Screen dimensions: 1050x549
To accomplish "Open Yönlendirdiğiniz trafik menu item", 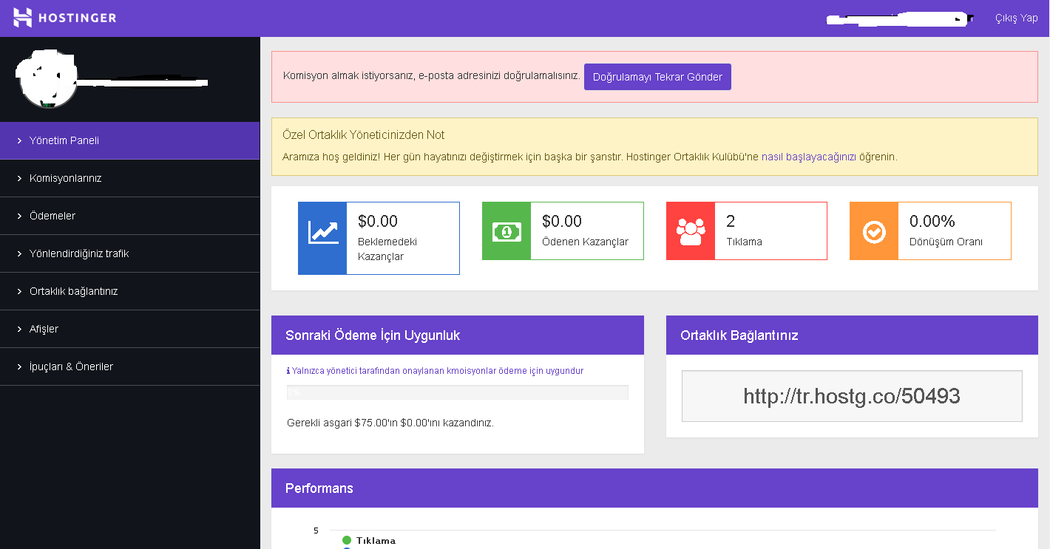I will [x=129, y=253].
